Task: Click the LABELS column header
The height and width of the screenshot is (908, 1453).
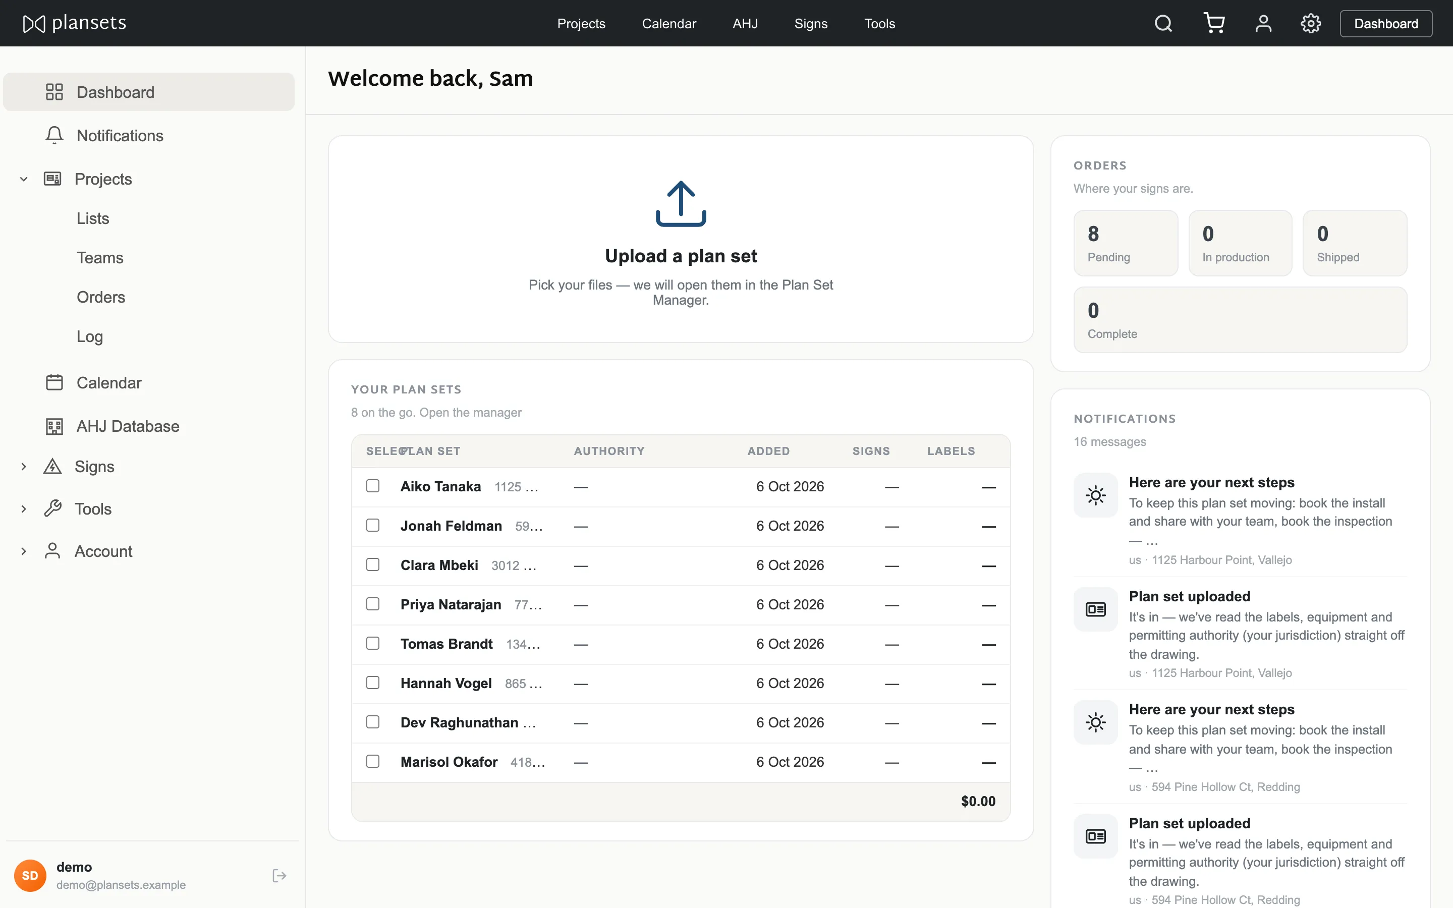Action: [951, 451]
